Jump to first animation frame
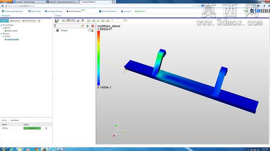This screenshot has width=270, height=151. pyautogui.click(x=89, y=21)
